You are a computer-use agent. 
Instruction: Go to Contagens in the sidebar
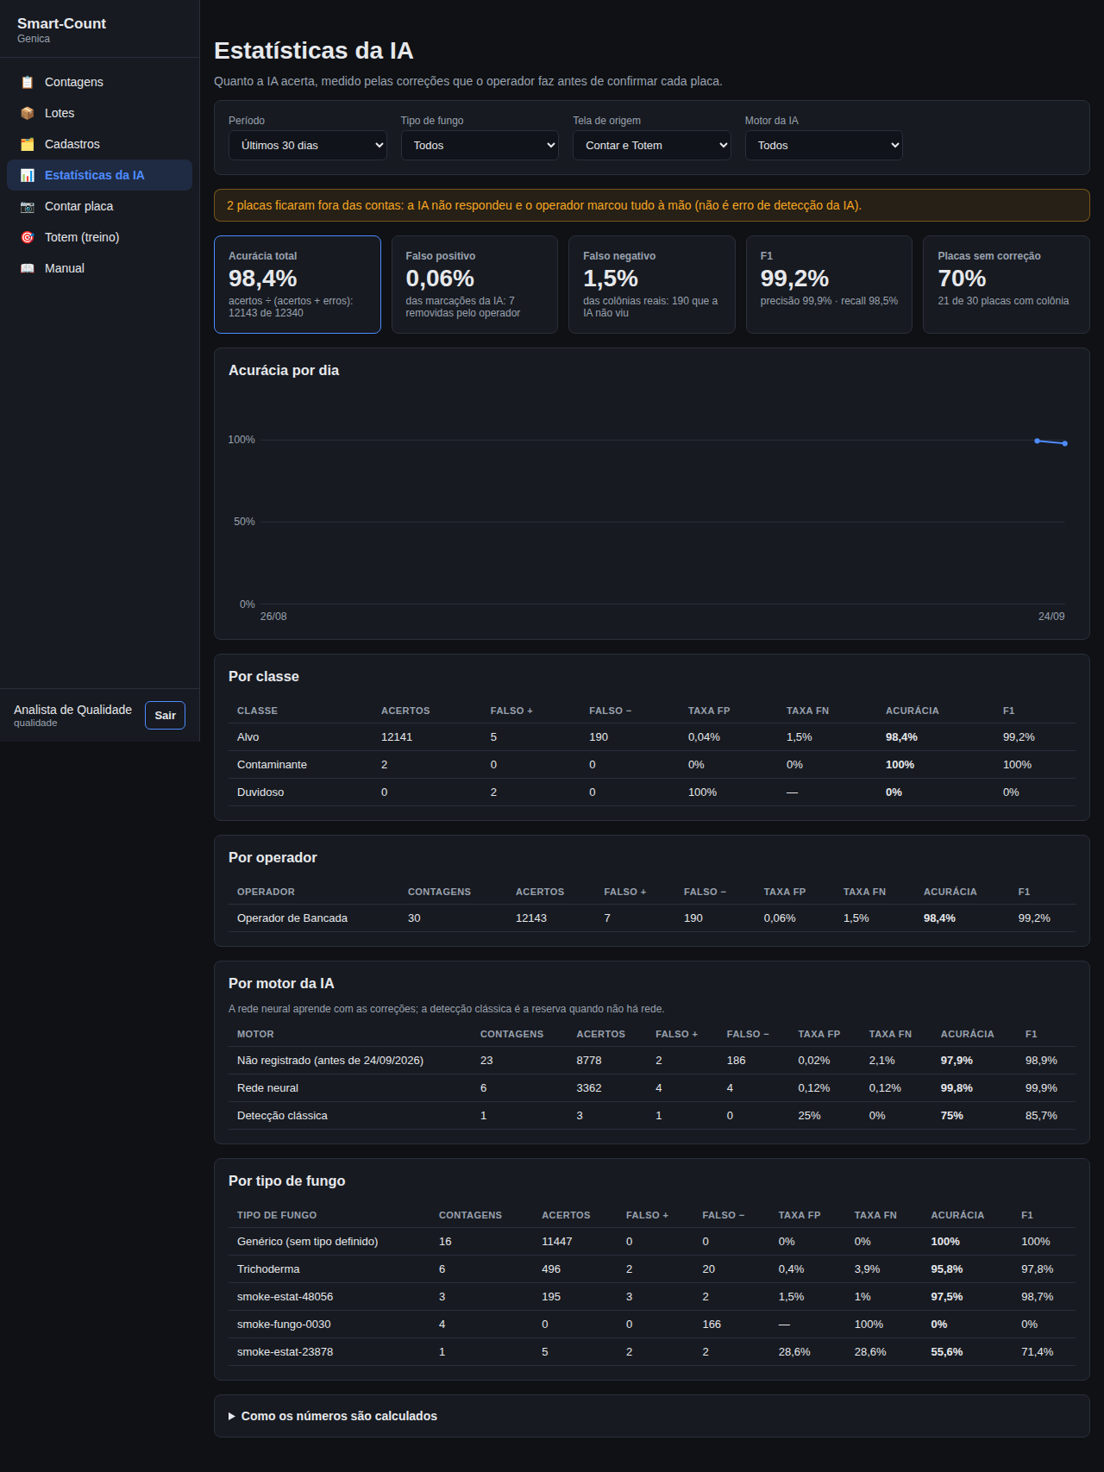99,82
